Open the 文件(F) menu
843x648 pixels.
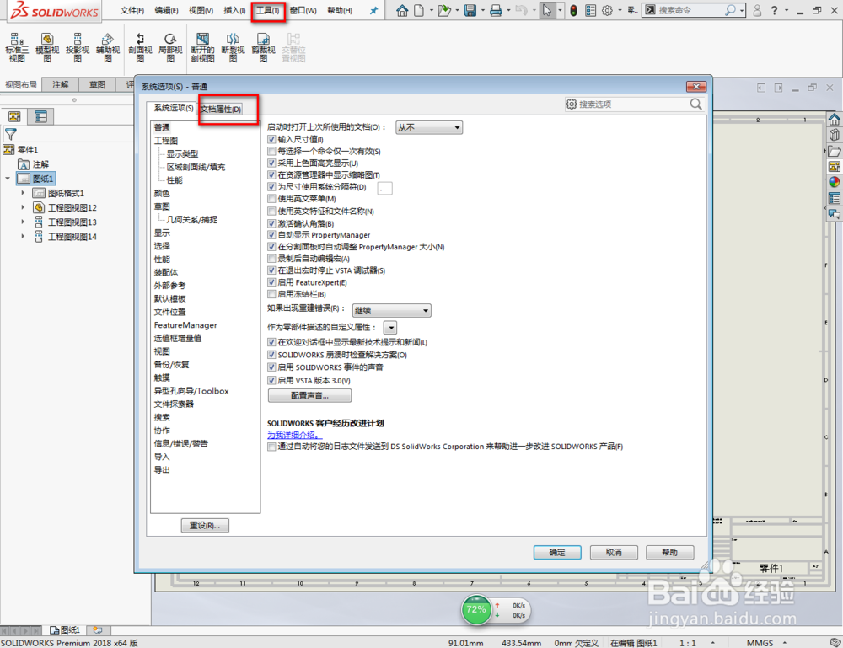coord(132,10)
